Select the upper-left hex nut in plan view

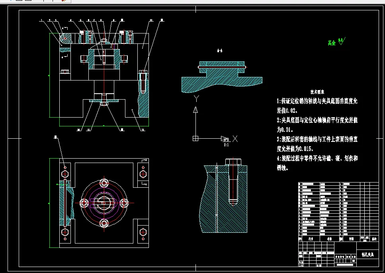(65, 174)
